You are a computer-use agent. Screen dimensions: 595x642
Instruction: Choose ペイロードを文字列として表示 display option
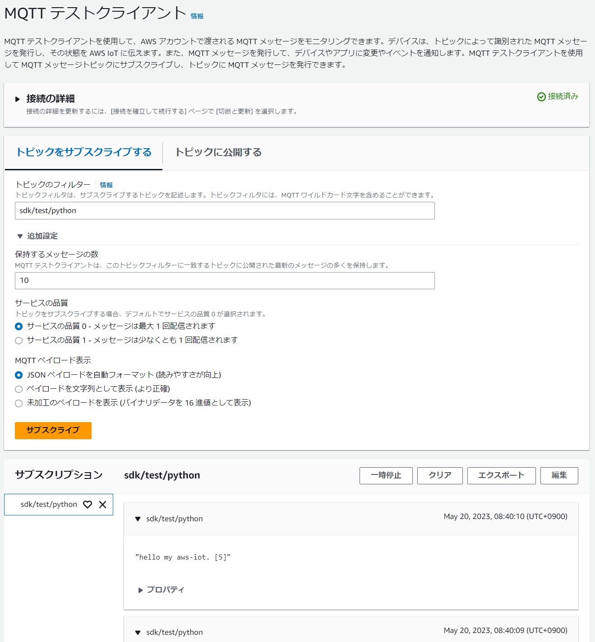tap(18, 389)
